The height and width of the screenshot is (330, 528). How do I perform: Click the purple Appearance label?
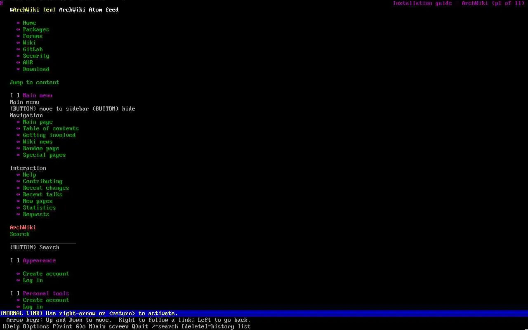click(x=39, y=260)
